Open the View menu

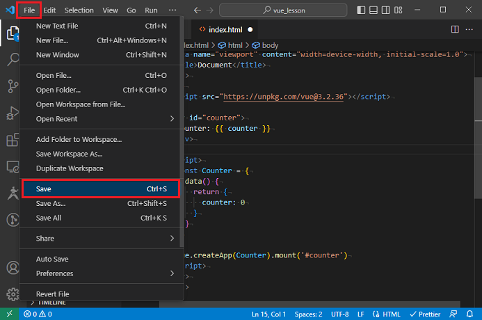coord(110,10)
